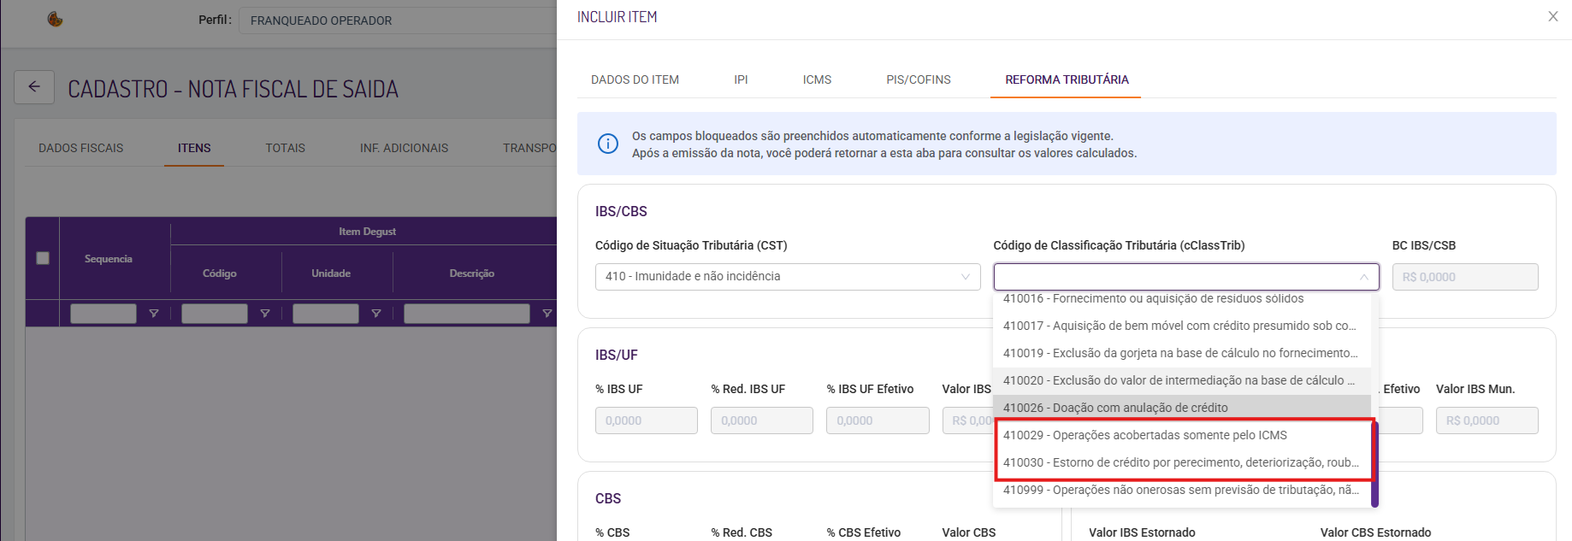This screenshot has width=1572, height=541.
Task: Click the back arrow button
Action: [34, 87]
